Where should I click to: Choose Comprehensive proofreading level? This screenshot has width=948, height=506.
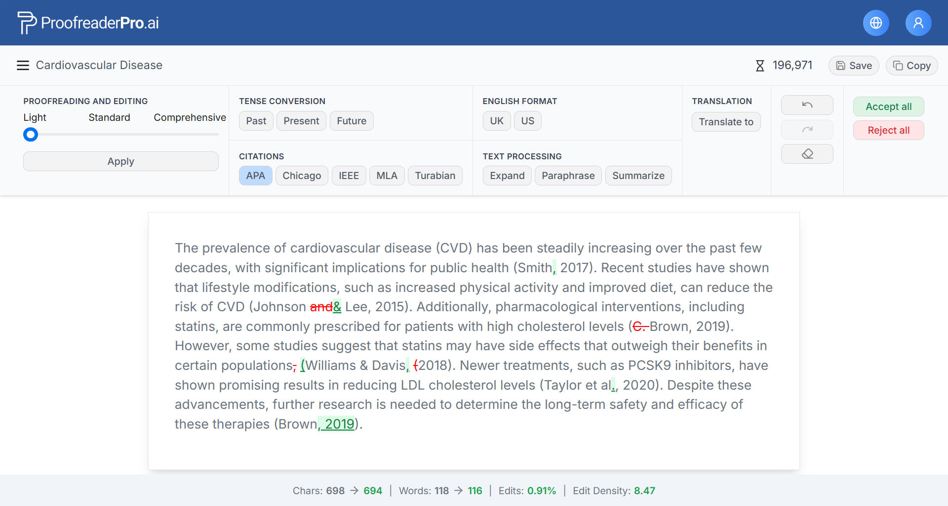190,117
